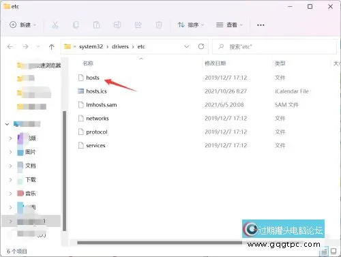Viewport: 341px width, 257px height.
Task: Open the Sort (排序) dropdown
Action: pyautogui.click(x=190, y=25)
